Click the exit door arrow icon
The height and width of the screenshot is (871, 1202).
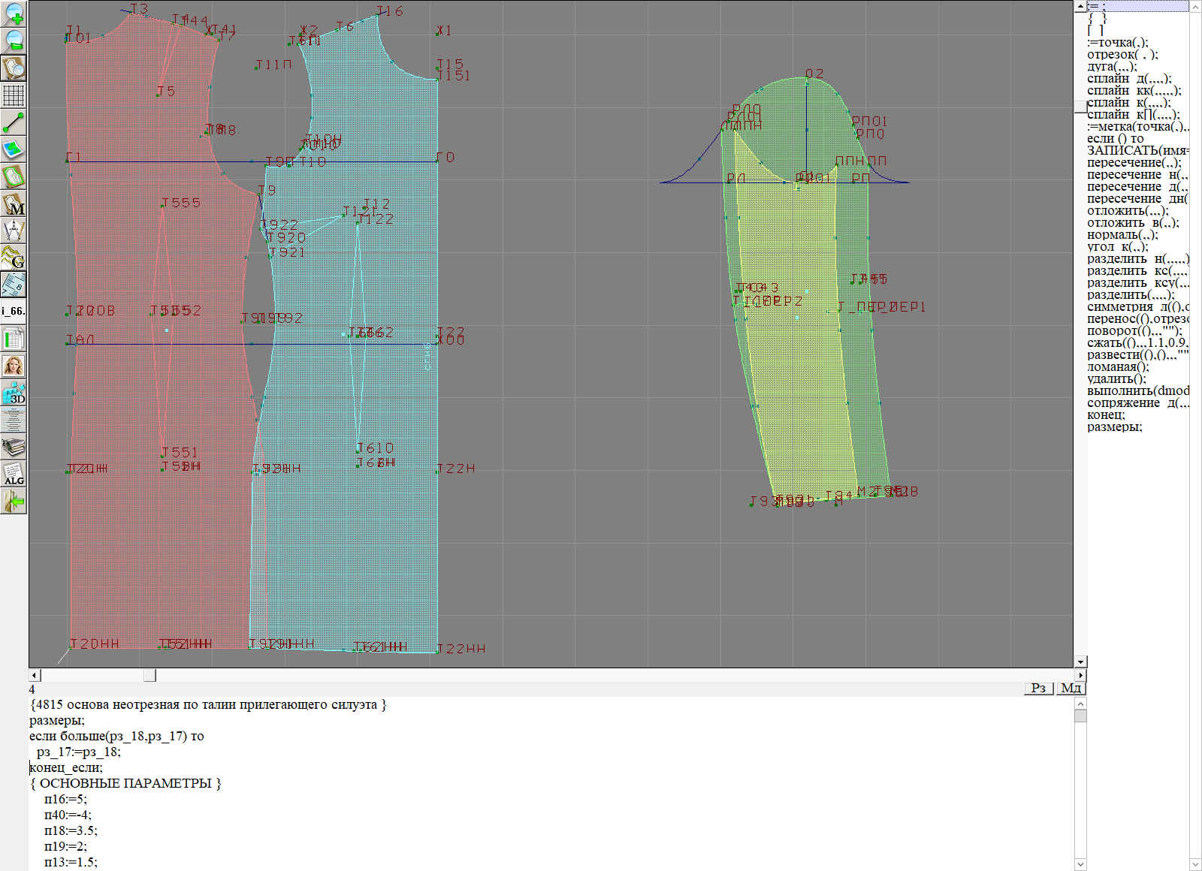pos(14,501)
